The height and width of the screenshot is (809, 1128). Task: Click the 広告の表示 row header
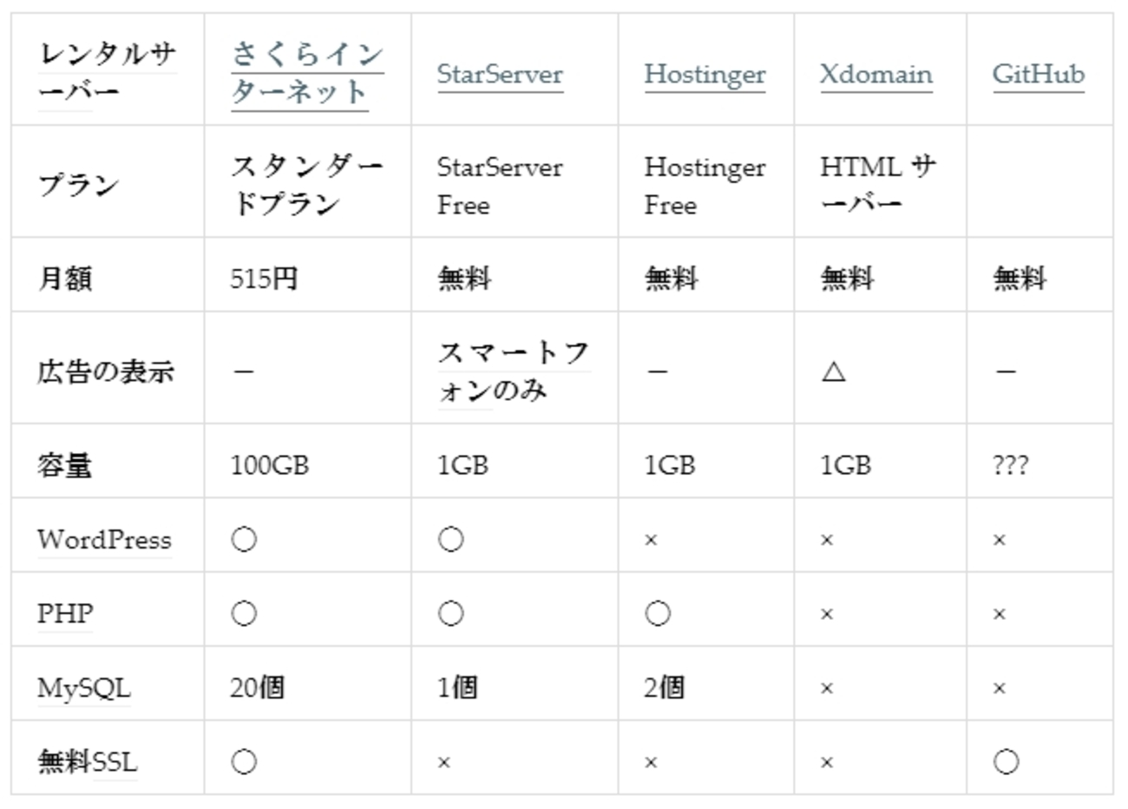click(x=106, y=372)
